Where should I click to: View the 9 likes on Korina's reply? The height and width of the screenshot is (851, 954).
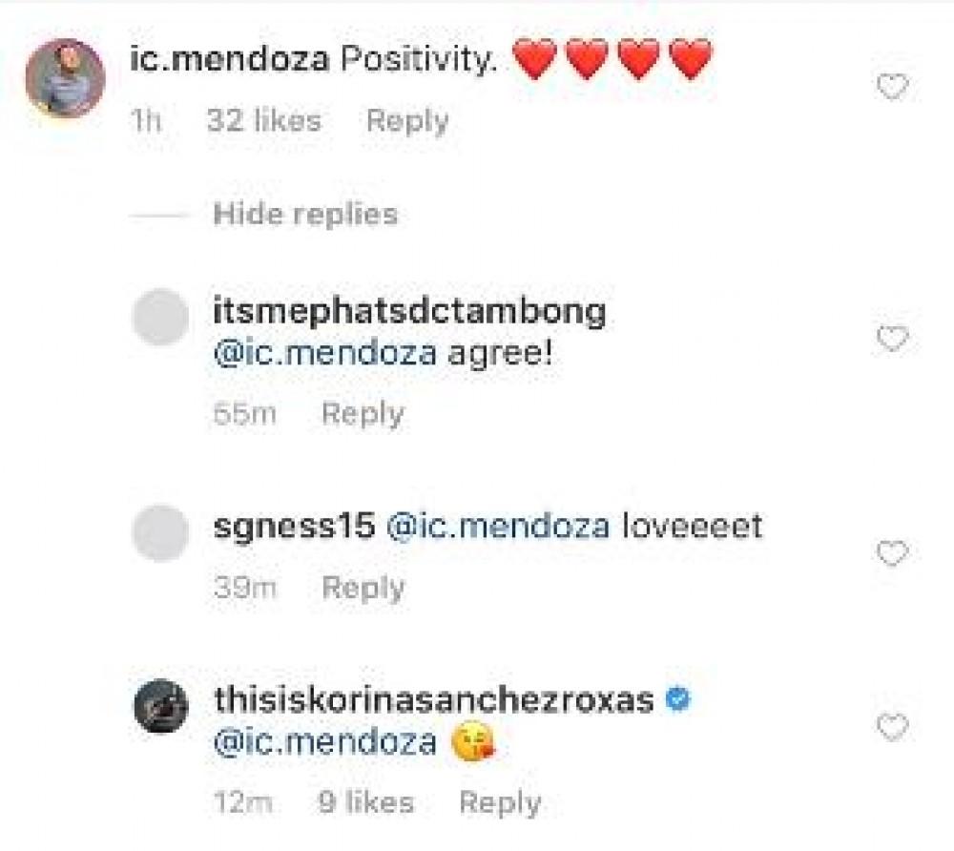click(366, 803)
